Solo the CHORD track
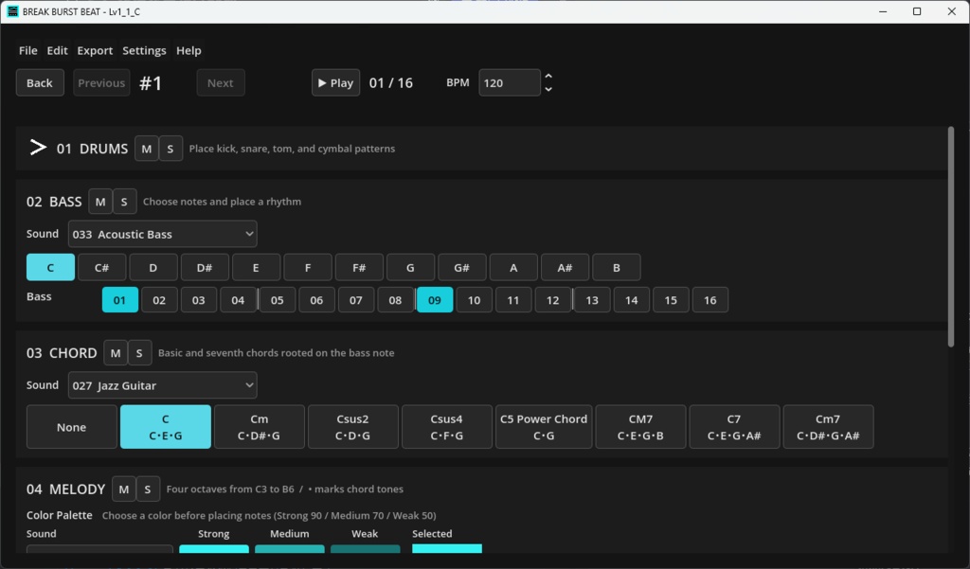The width and height of the screenshot is (970, 569). pos(139,353)
